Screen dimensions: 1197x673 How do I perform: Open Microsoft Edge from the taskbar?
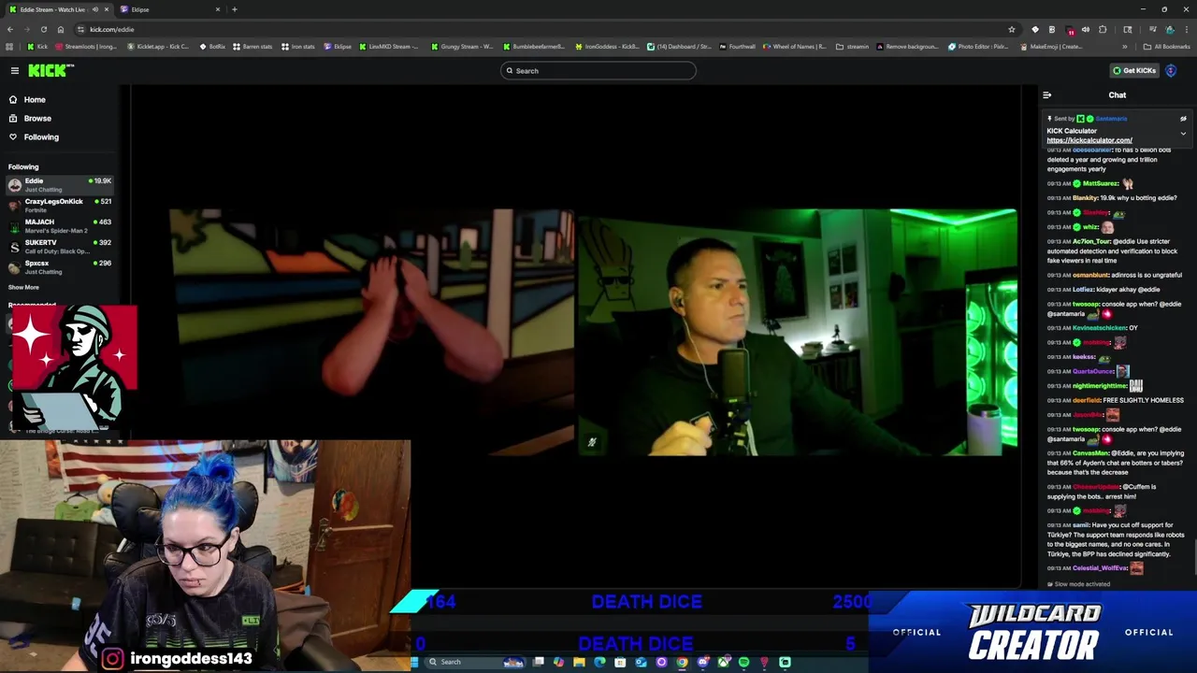coord(599,662)
